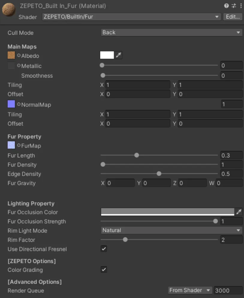The width and height of the screenshot is (244, 298).
Task: Select the Albedo texture thumbnail
Action: coord(11,55)
